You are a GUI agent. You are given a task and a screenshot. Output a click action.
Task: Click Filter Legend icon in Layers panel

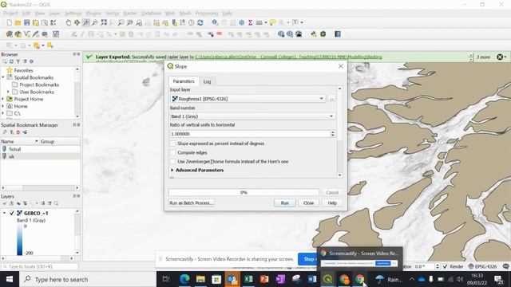25,203
